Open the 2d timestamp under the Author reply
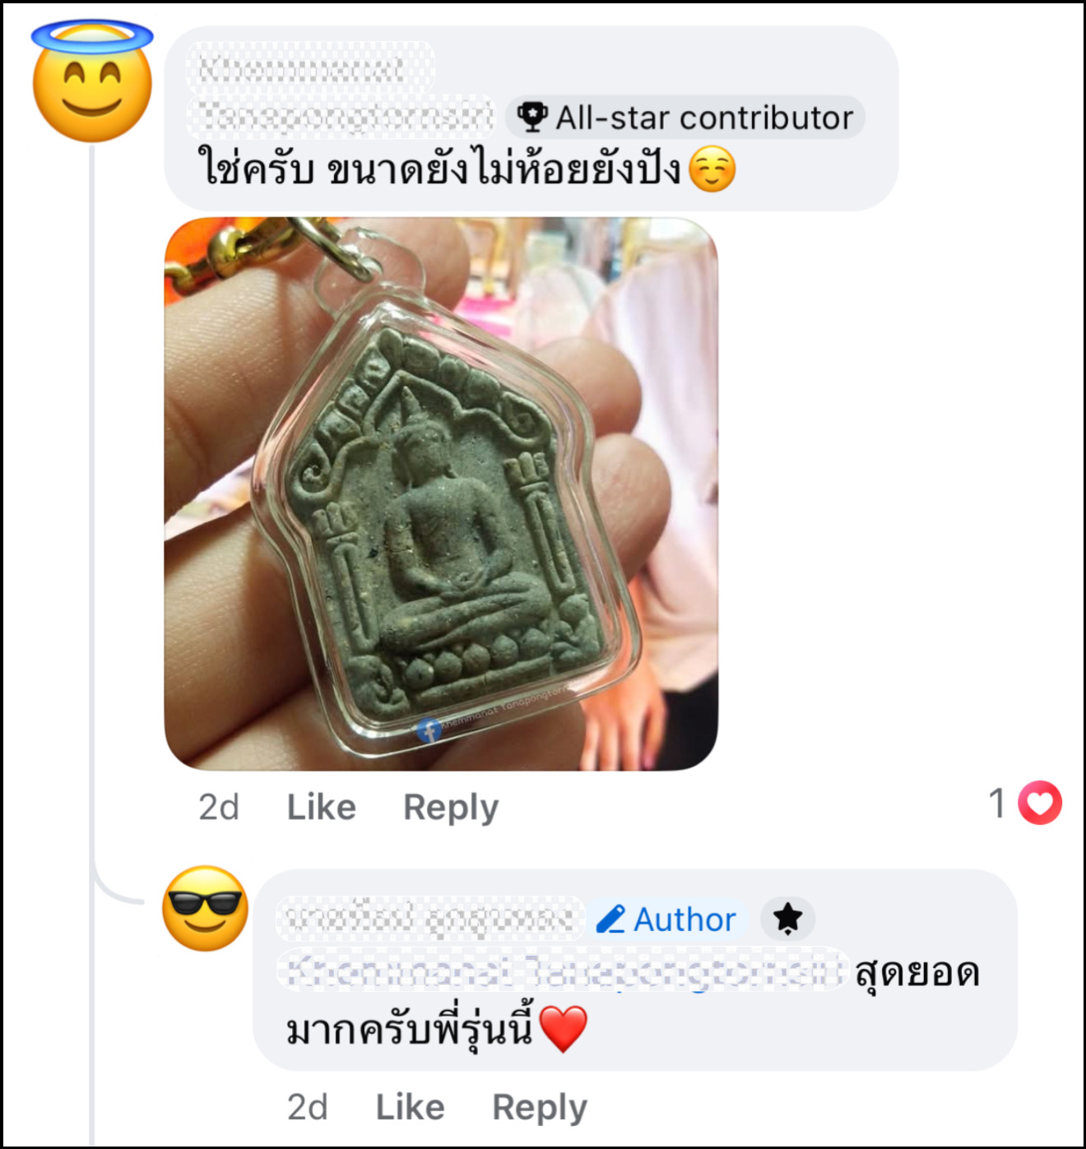The image size is (1086, 1149). tap(308, 1107)
